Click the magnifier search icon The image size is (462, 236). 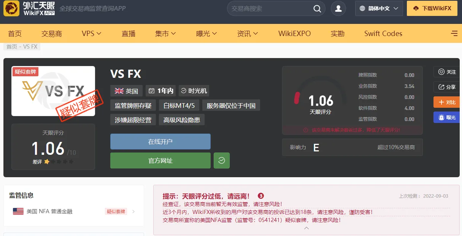coord(317,8)
